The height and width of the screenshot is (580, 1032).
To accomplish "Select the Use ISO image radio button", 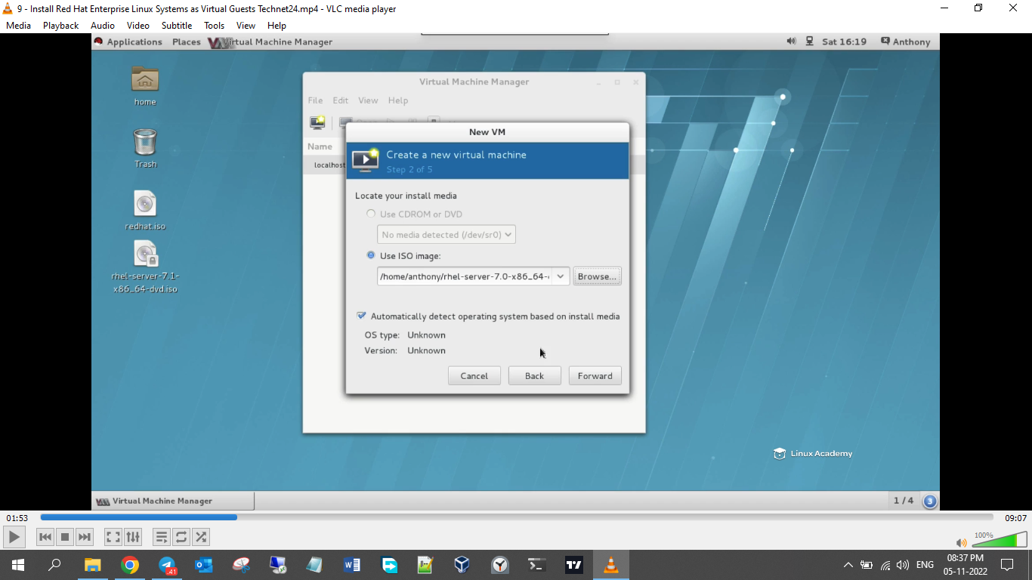I will pos(370,255).
